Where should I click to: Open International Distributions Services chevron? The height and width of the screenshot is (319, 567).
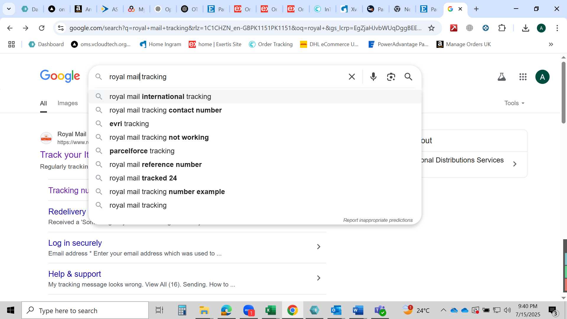tap(515, 164)
